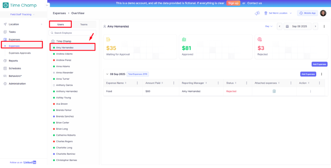Click the Behaviors icon in sidebar
Screen dimensions: 331x168
click(5, 76)
